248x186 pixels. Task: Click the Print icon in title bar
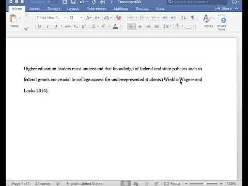coord(103,2)
